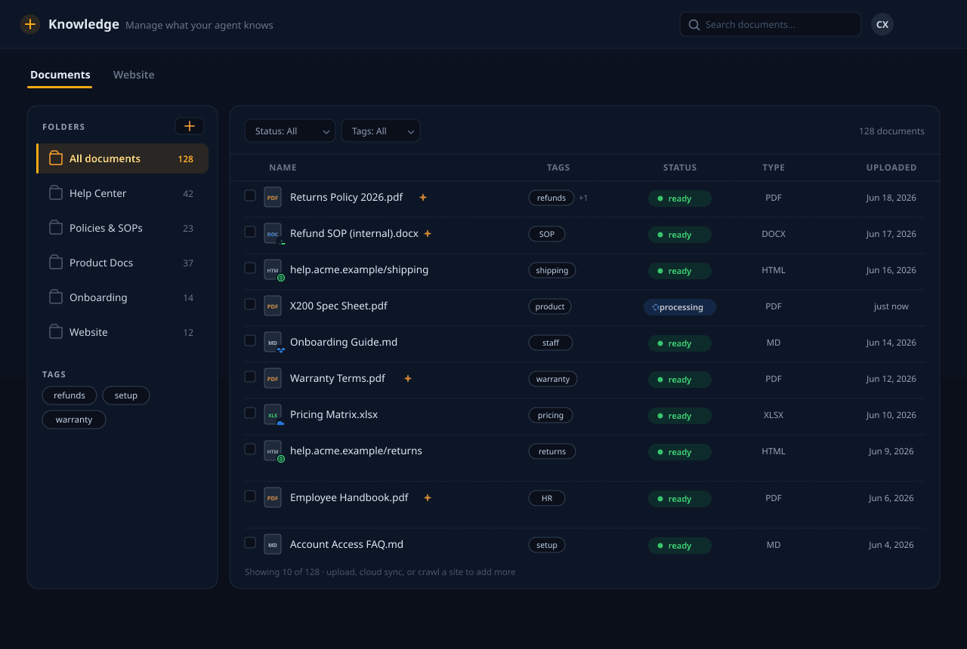Switch to the Documents tab
The height and width of the screenshot is (649, 967).
(x=60, y=75)
